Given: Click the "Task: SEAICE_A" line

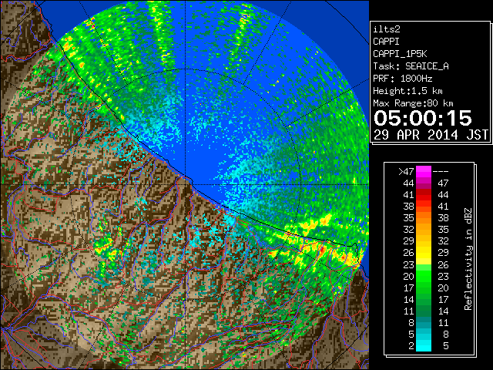Looking at the screenshot, I should pyautogui.click(x=411, y=66).
